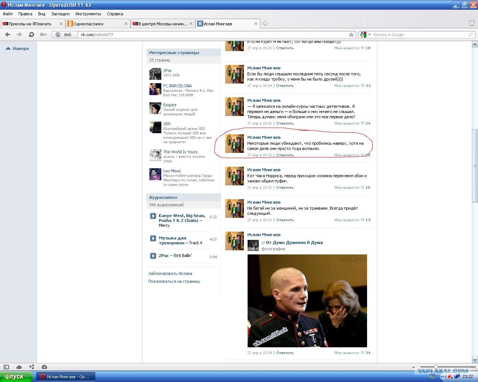Click the Наверх scroll-to-top link
Screen dimensions: 478x382
(18, 48)
